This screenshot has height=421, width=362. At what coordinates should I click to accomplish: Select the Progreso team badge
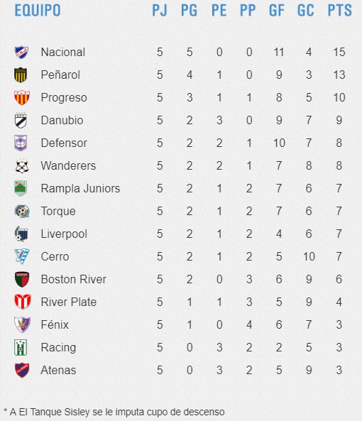21,97
